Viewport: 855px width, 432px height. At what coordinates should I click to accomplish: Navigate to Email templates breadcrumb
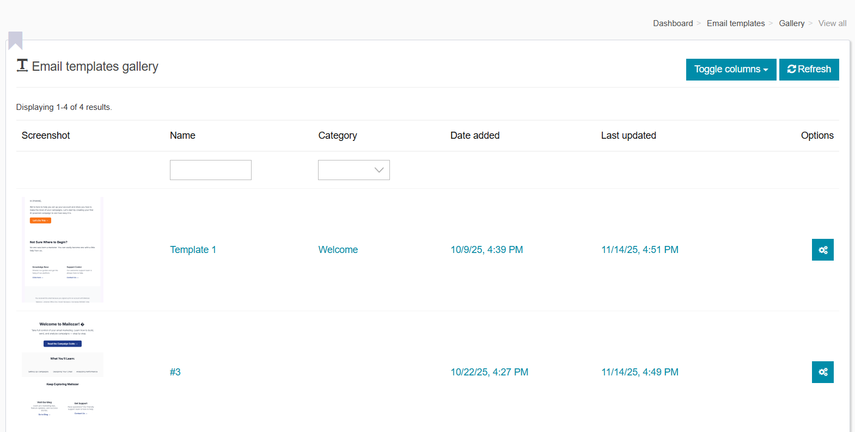[x=735, y=23]
